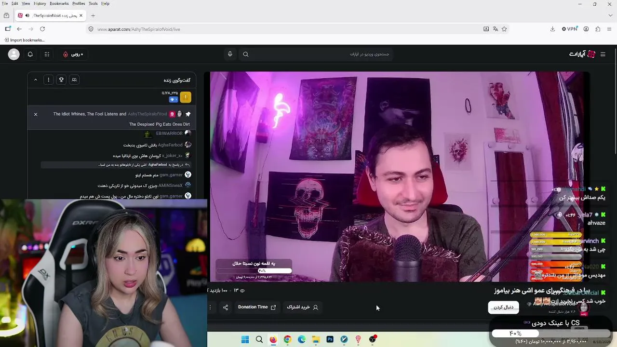Screen dimensions: 617x347
Task: Click the Aparat search magnifier icon
Action: (x=246, y=54)
